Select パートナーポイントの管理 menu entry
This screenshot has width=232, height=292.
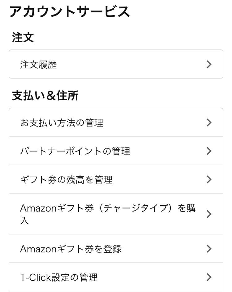tap(116, 151)
